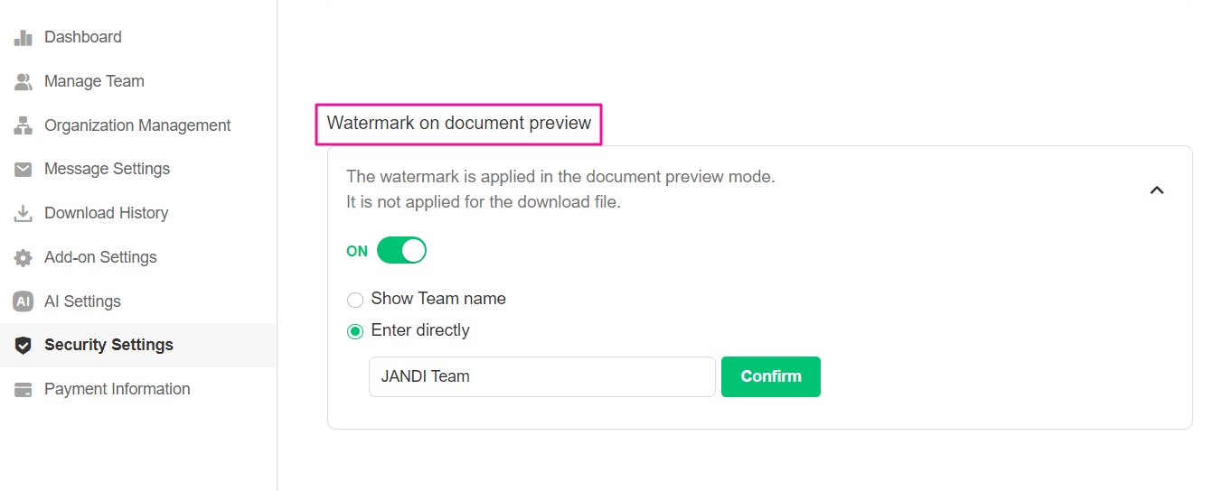Image resolution: width=1213 pixels, height=491 pixels.
Task: Click the AI Settings badge icon
Action: pos(24,301)
